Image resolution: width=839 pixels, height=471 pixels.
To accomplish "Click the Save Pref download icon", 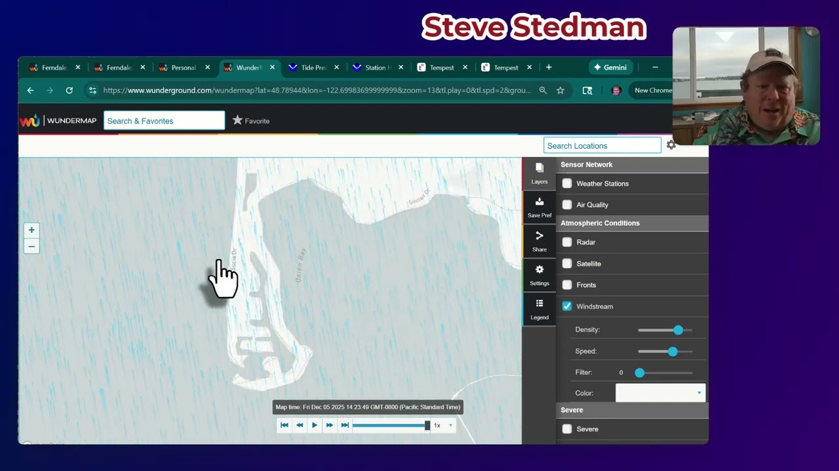I will coord(539,207).
